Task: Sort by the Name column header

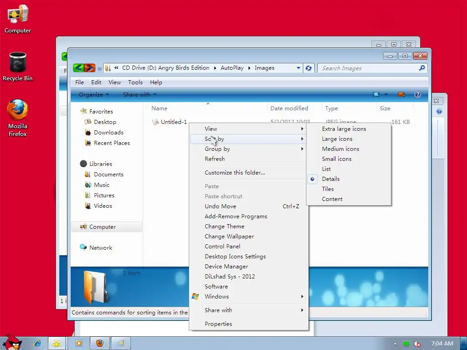Action: [x=208, y=108]
